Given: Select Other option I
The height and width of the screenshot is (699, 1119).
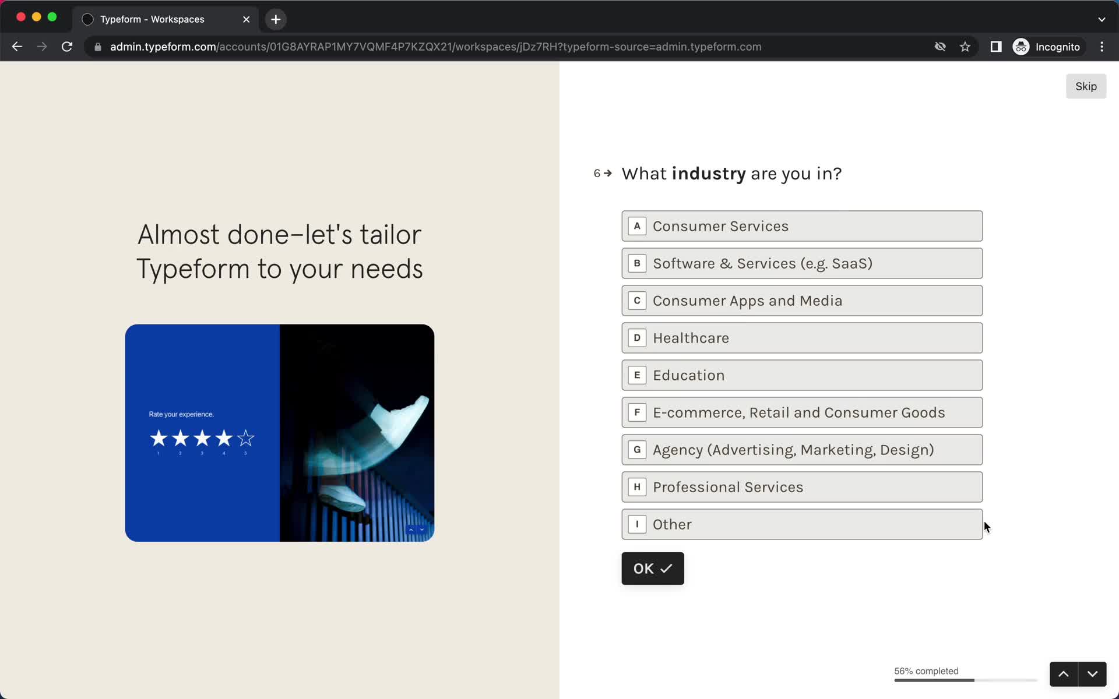Looking at the screenshot, I should click(x=801, y=524).
